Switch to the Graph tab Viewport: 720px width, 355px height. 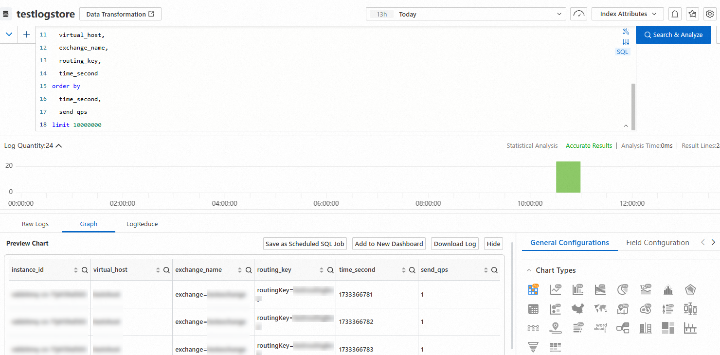(89, 224)
